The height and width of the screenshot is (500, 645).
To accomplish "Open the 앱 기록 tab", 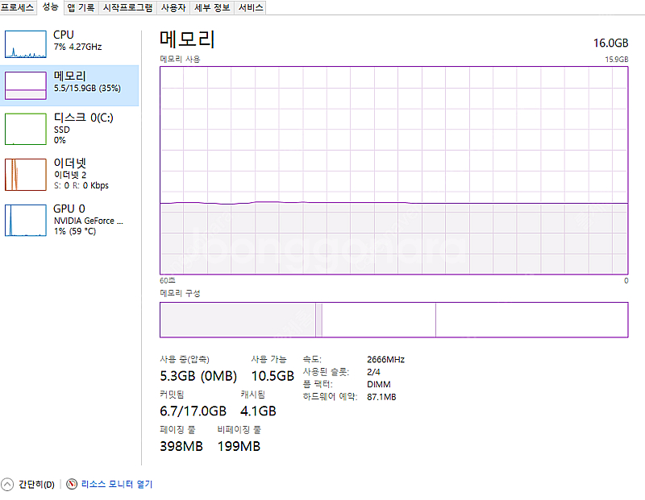I will [81, 7].
